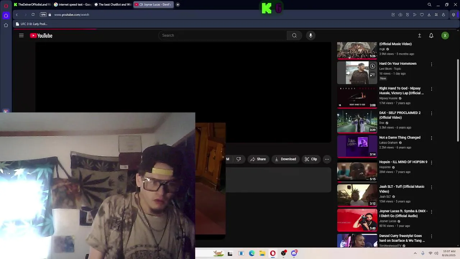Open Opera GX menu logo

click(6, 6)
